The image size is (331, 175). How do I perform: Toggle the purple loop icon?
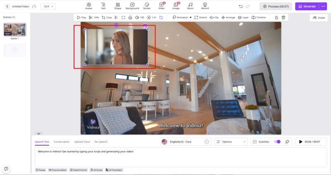(x=161, y=17)
